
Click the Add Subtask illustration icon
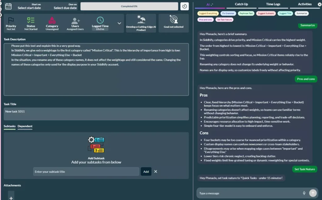coord(96,145)
